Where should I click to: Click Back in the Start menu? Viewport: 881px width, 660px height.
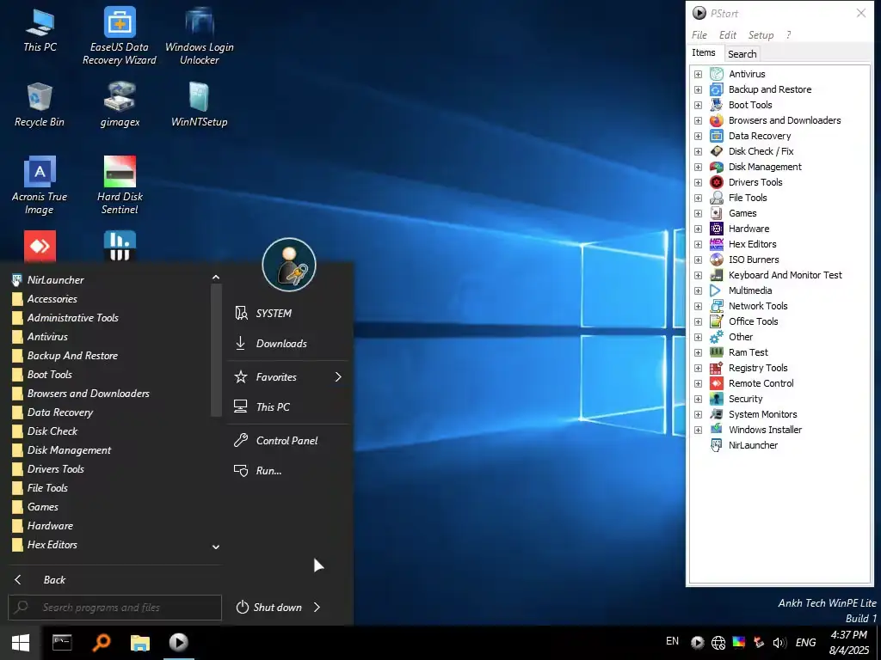[x=54, y=579]
